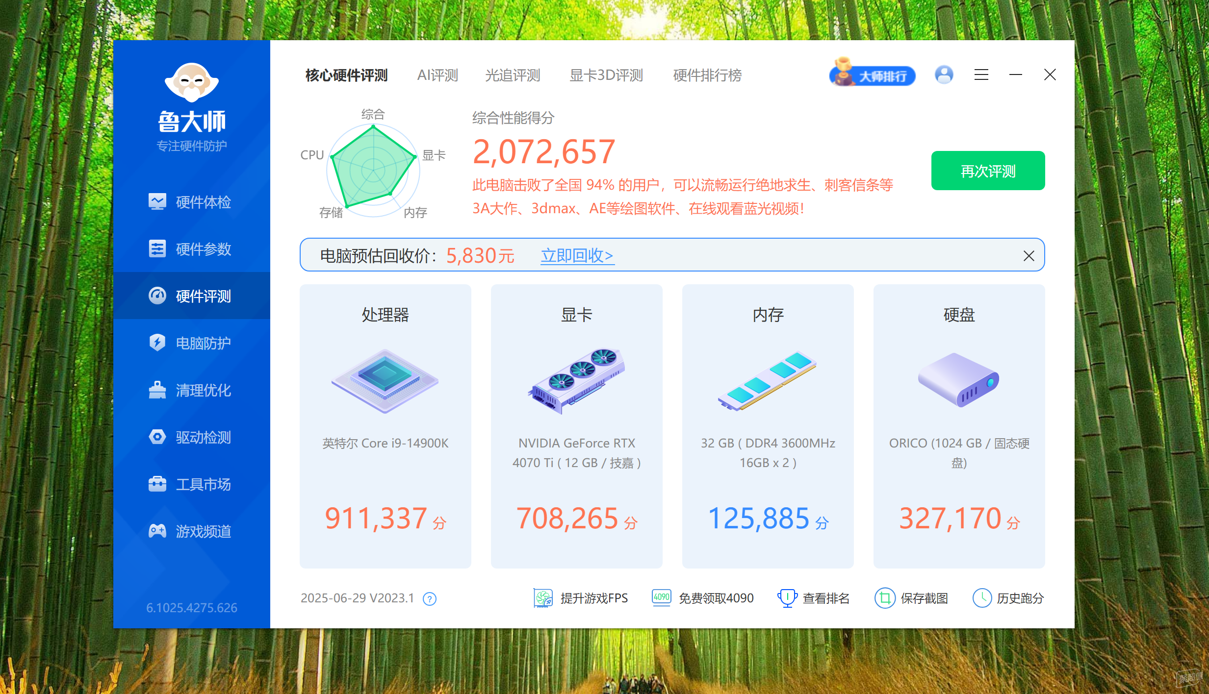The width and height of the screenshot is (1209, 694).
Task: Click the 再次评测 button
Action: (988, 171)
